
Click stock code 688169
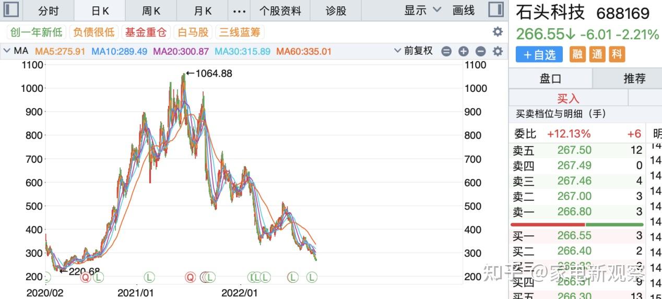[623, 13]
